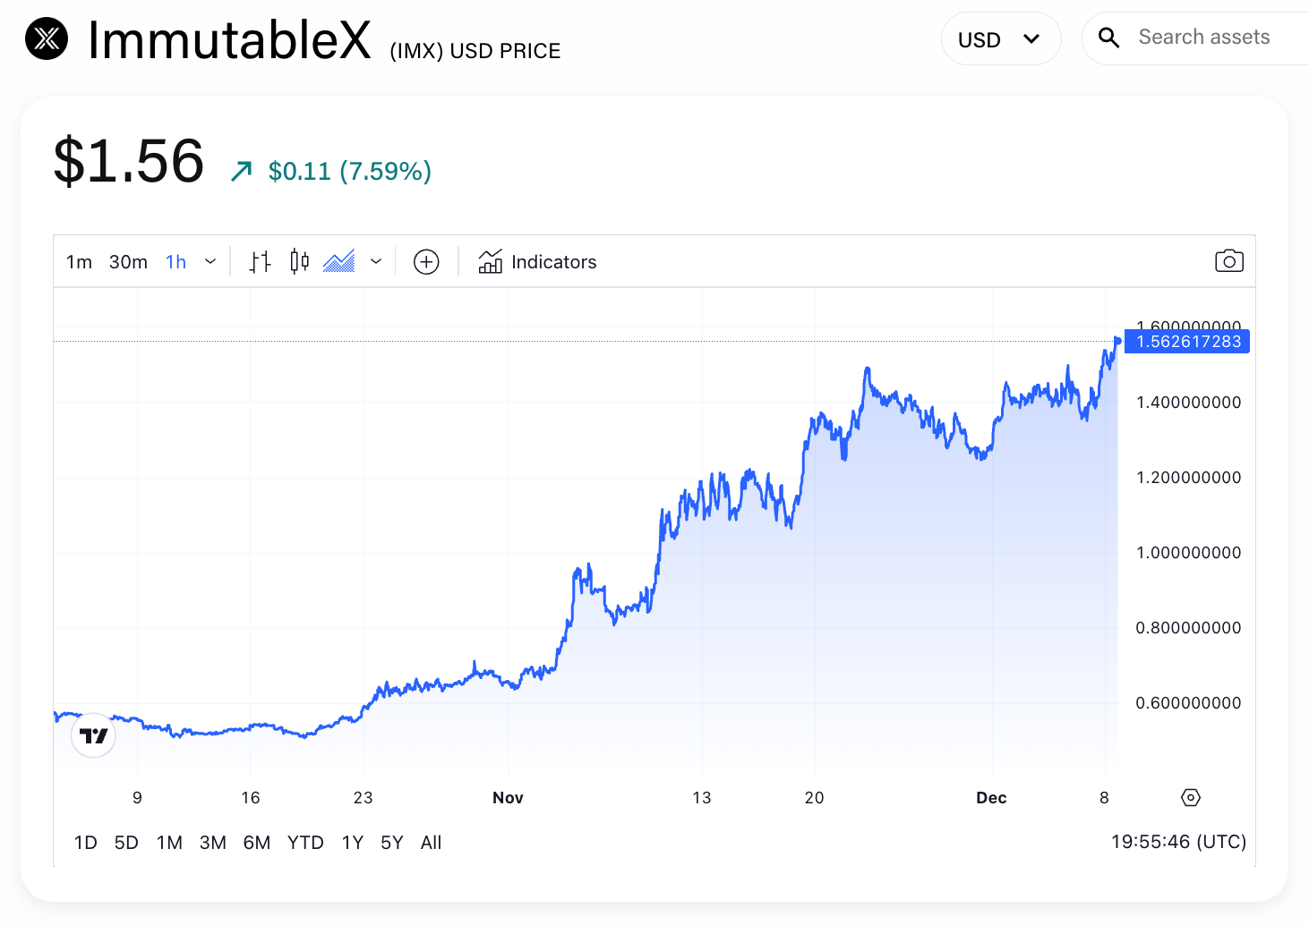
Task: Select the candlestick chart style icon
Action: [x=298, y=261]
